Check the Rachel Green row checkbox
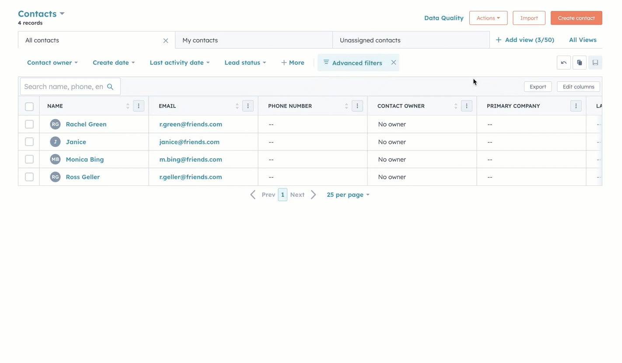The image size is (622, 363). (x=29, y=124)
